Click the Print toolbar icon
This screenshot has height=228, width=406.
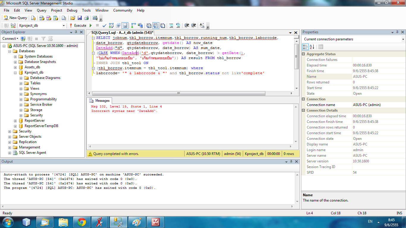click(86, 18)
